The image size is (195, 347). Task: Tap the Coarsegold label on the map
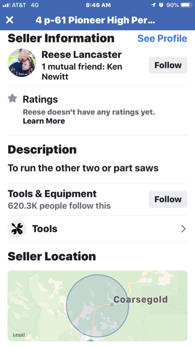click(141, 299)
